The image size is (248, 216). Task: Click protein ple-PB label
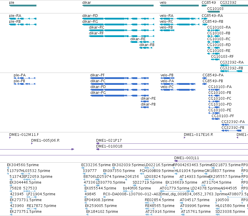(19, 81)
